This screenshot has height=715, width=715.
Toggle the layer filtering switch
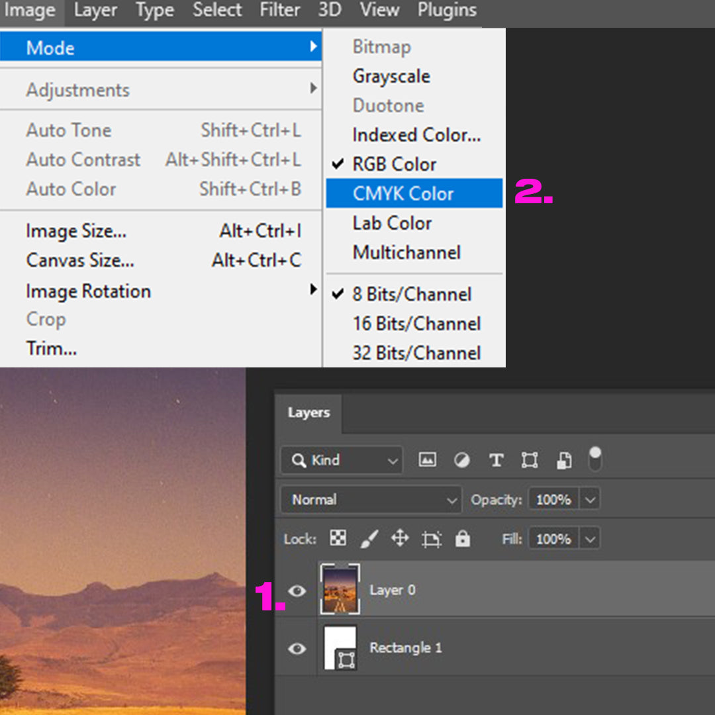pos(595,459)
